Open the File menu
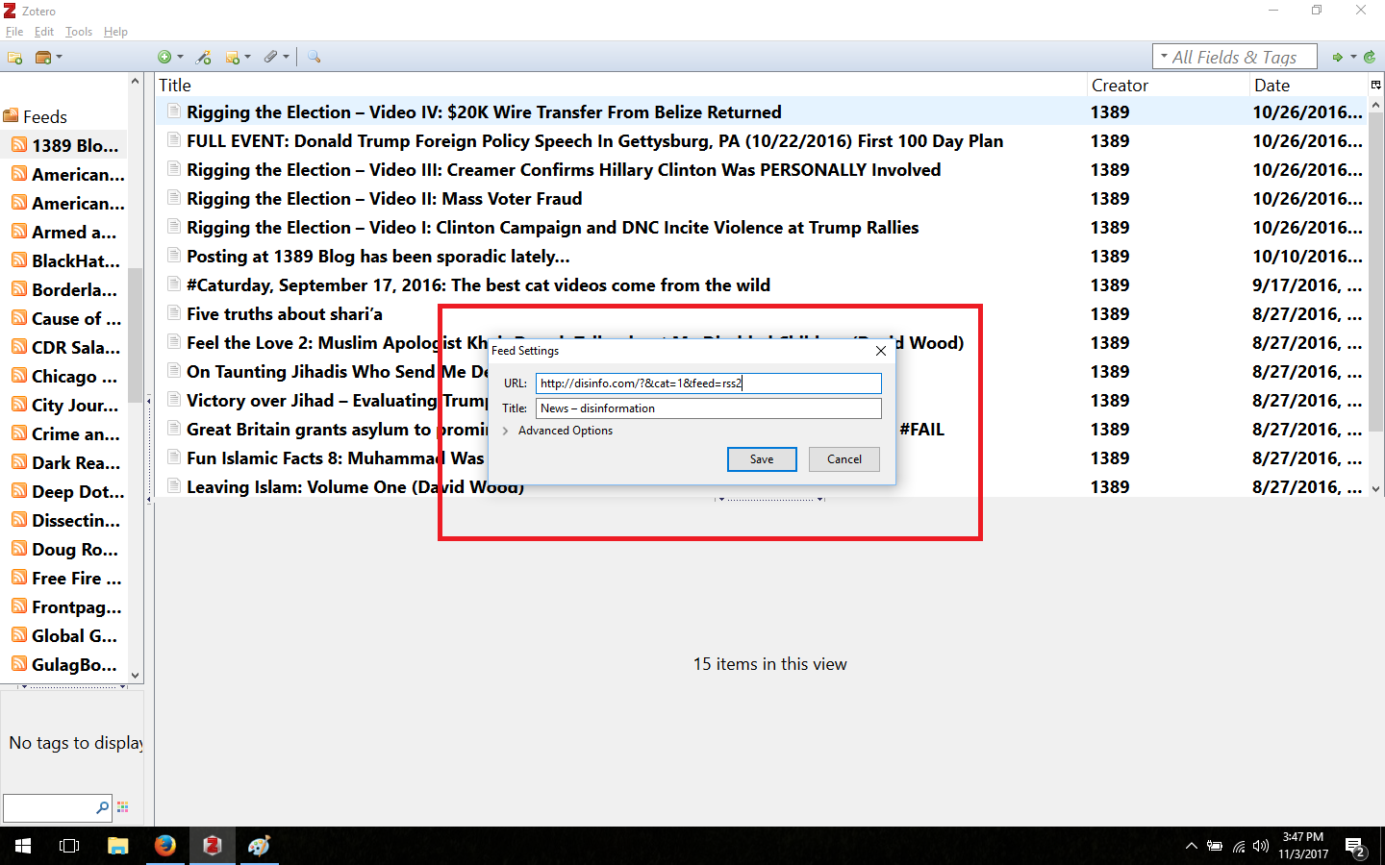This screenshot has height=865, width=1385. [14, 32]
